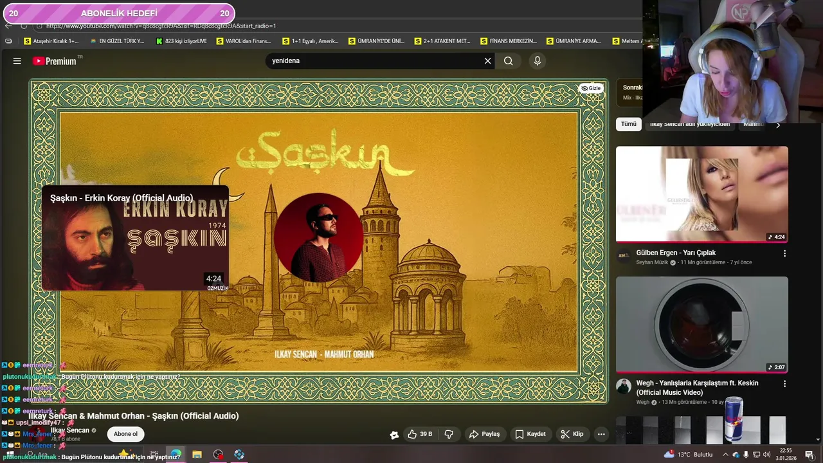The height and width of the screenshot is (463, 823).
Task: Open options menu for Gülben Ergen video
Action: [x=784, y=253]
